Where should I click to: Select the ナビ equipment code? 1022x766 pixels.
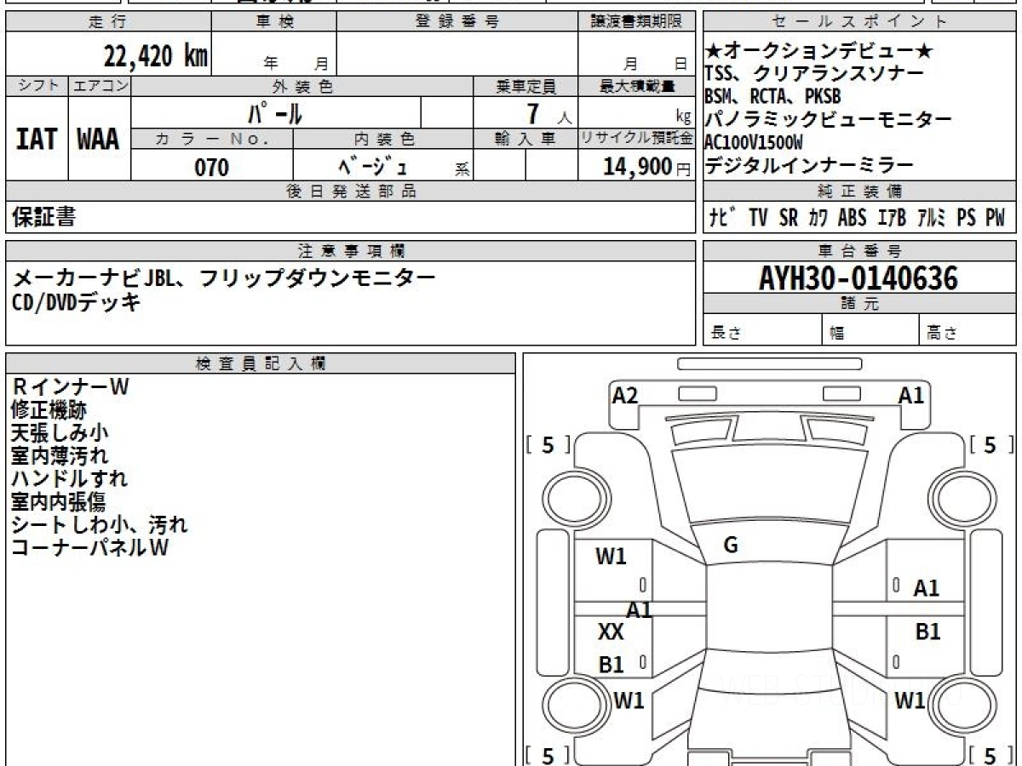click(x=724, y=219)
